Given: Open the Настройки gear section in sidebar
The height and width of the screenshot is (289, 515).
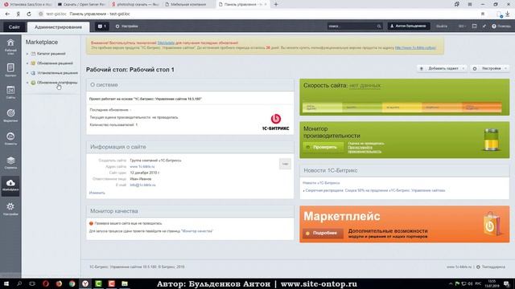Looking at the screenshot, I should pyautogui.click(x=10, y=209).
